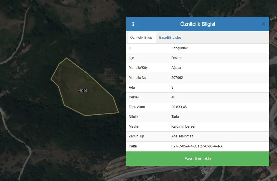This screenshot has height=181, width=277.
Task: Select the Tapu Alanı value 20.833,46
Action: pos(179,107)
